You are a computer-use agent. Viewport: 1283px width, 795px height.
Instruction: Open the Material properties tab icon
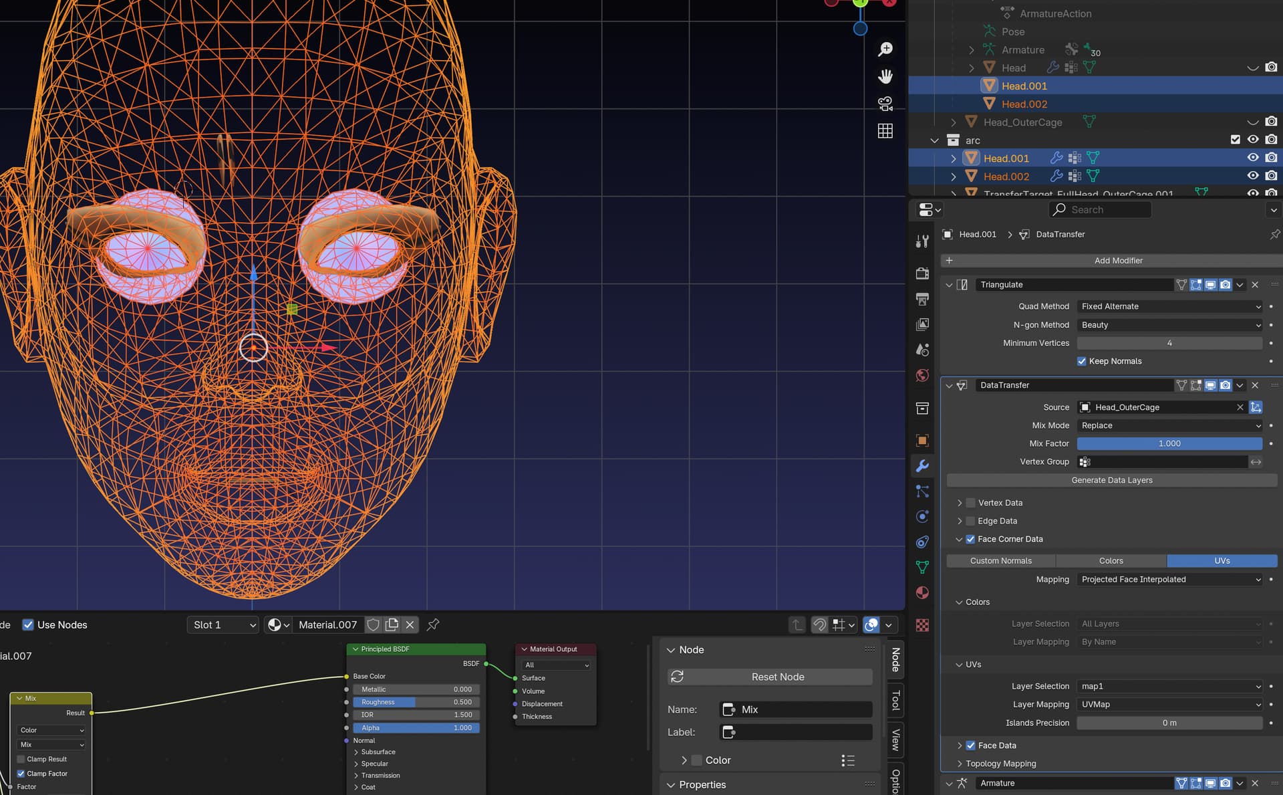click(x=922, y=592)
